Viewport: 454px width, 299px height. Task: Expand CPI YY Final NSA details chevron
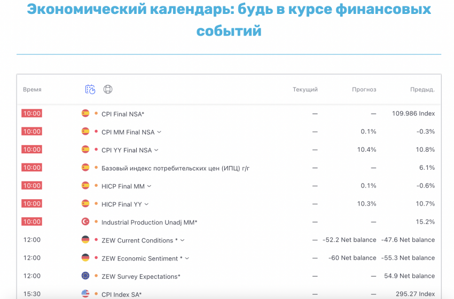pos(156,150)
